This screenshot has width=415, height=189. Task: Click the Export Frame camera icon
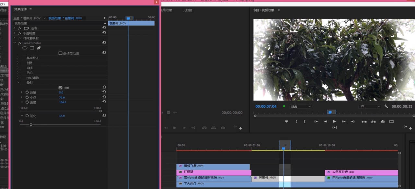[x=383, y=121]
